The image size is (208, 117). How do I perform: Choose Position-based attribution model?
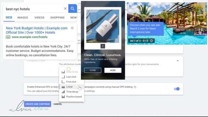point(71,97)
